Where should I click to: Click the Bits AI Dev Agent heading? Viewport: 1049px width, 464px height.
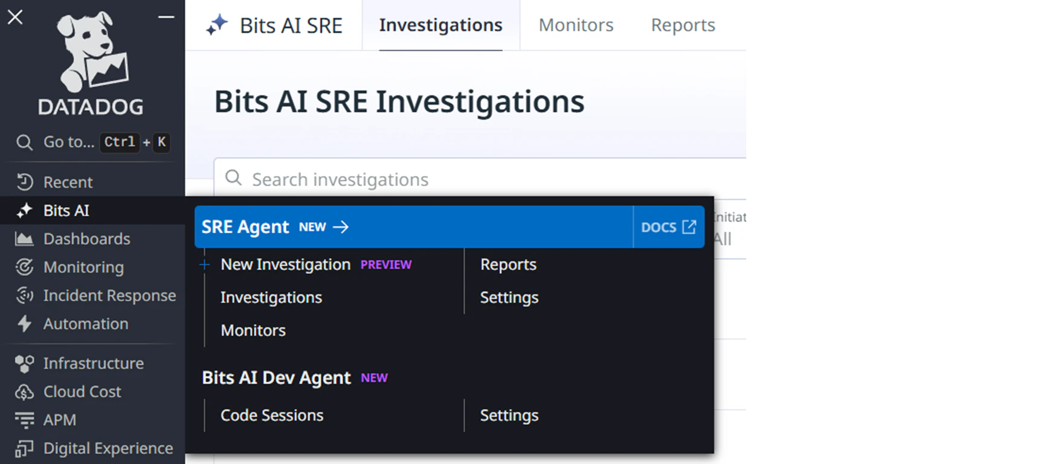tap(276, 378)
